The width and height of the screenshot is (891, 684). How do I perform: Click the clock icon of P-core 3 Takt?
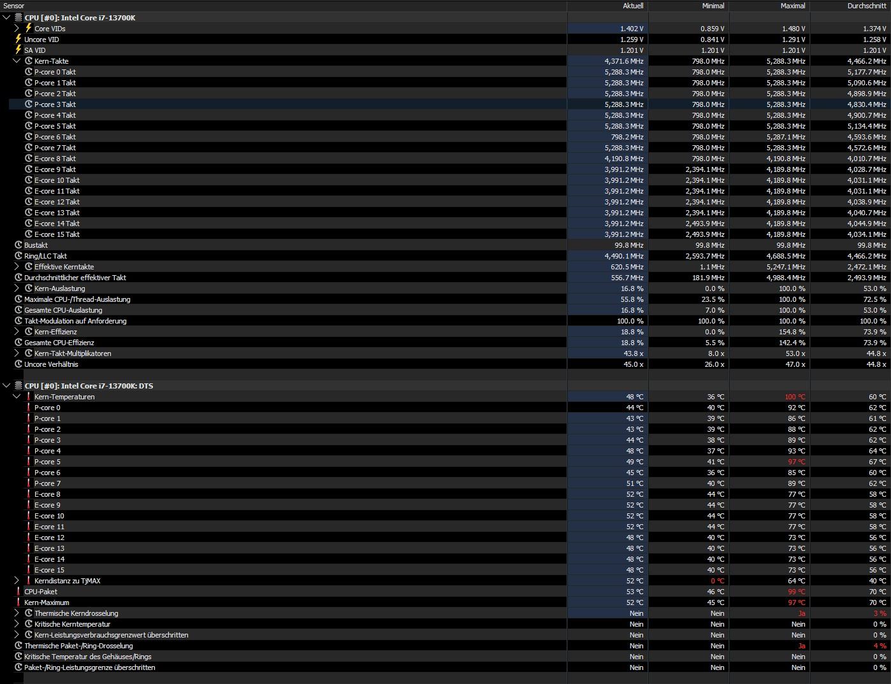click(29, 104)
